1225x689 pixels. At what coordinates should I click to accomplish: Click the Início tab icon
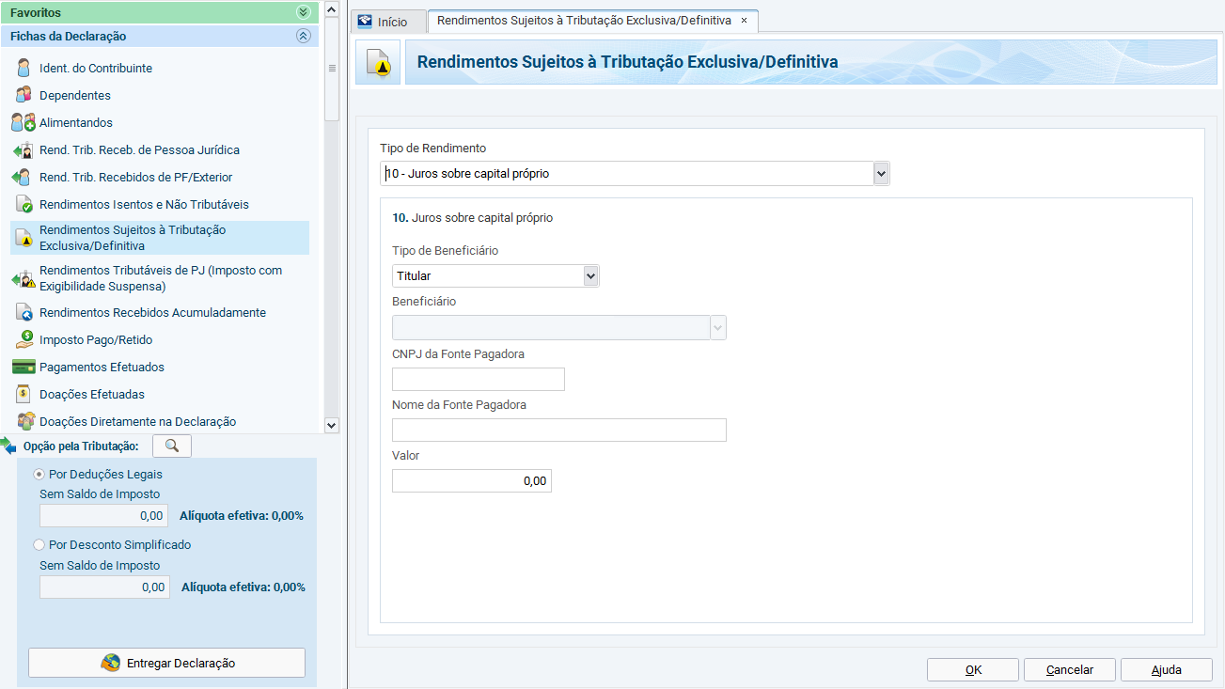point(365,22)
